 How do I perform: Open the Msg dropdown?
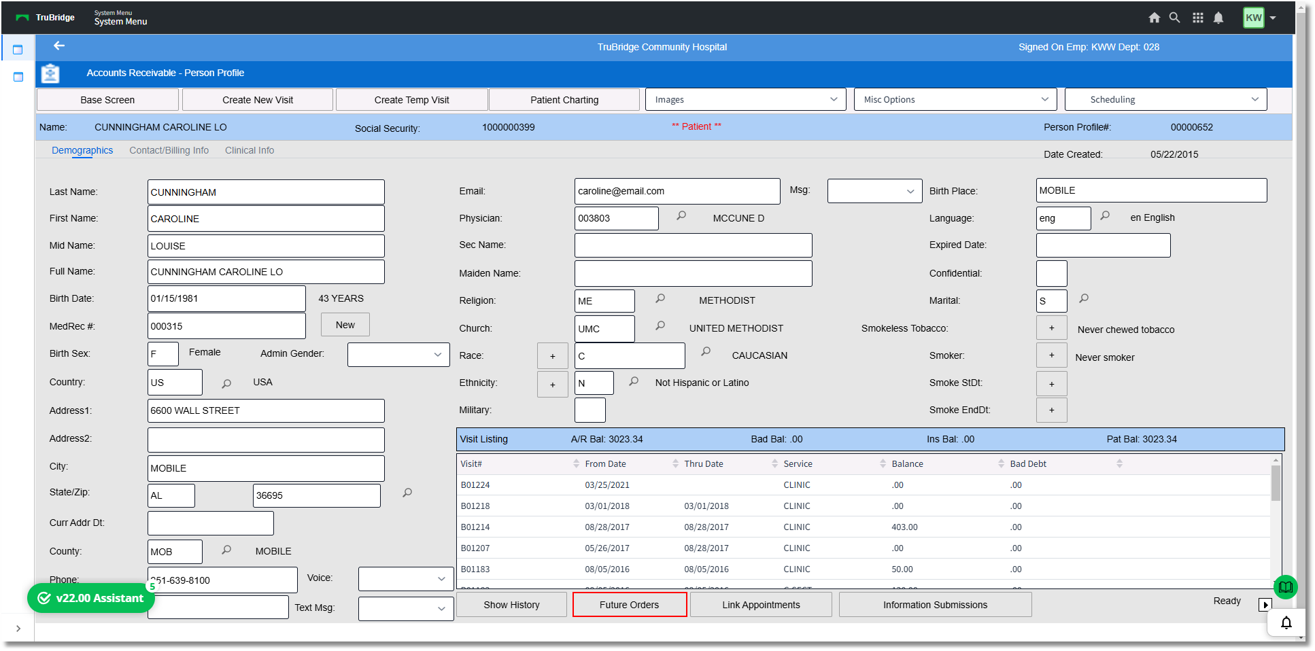click(874, 191)
